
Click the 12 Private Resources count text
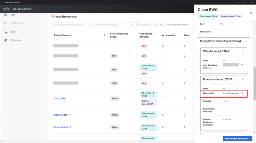pos(177,25)
